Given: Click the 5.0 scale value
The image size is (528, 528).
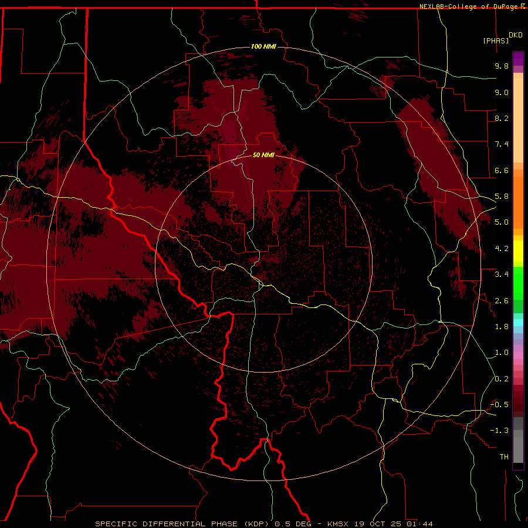Looking at the screenshot, I should click(x=502, y=222).
